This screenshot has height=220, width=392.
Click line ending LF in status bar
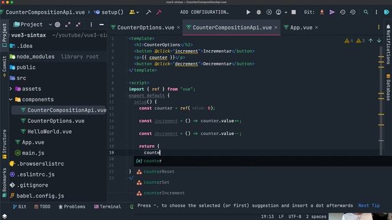[281, 216]
